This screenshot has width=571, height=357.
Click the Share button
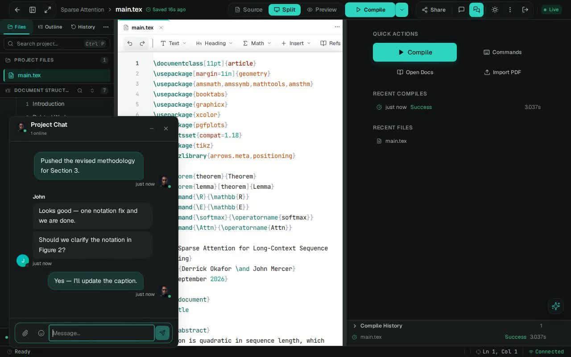point(434,9)
